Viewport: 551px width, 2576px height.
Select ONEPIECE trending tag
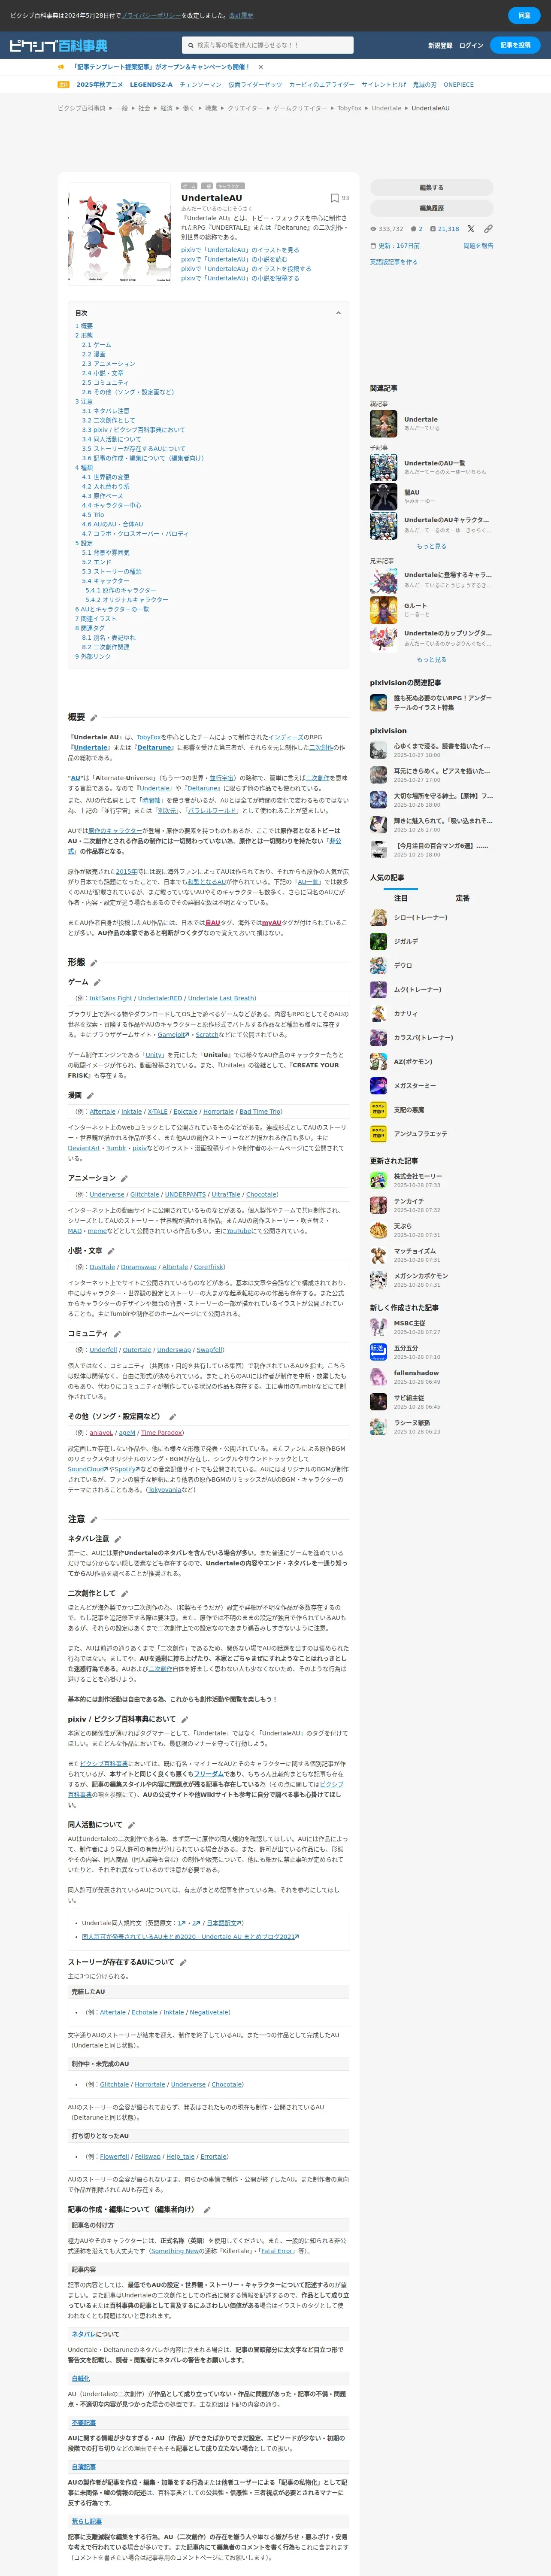(x=459, y=85)
